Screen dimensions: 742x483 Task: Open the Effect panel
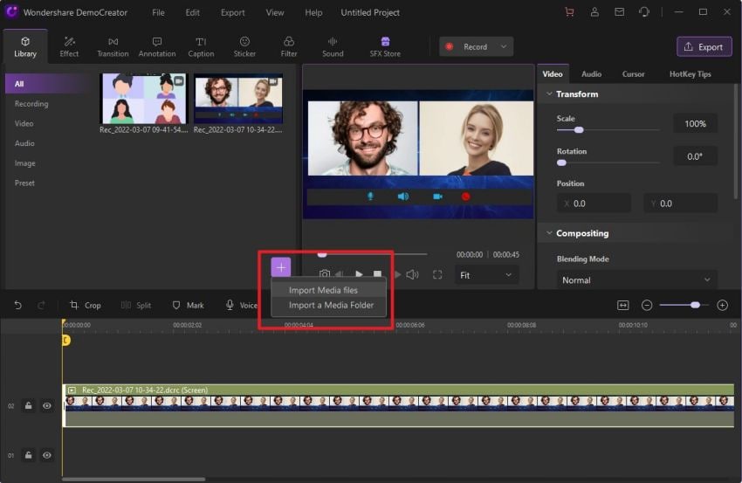click(x=69, y=47)
